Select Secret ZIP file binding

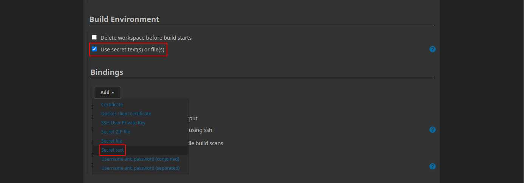[x=116, y=132]
